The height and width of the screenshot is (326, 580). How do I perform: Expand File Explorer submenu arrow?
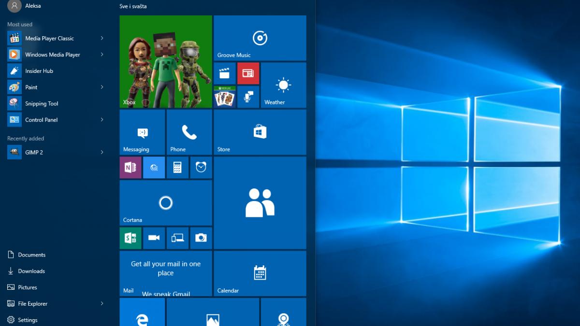102,303
